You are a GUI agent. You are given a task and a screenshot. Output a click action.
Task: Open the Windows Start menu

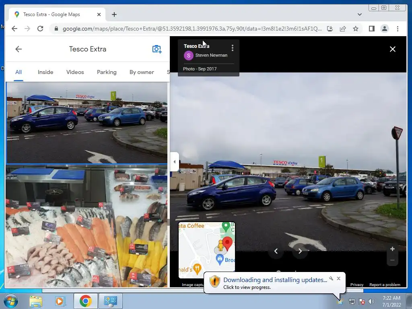11,301
